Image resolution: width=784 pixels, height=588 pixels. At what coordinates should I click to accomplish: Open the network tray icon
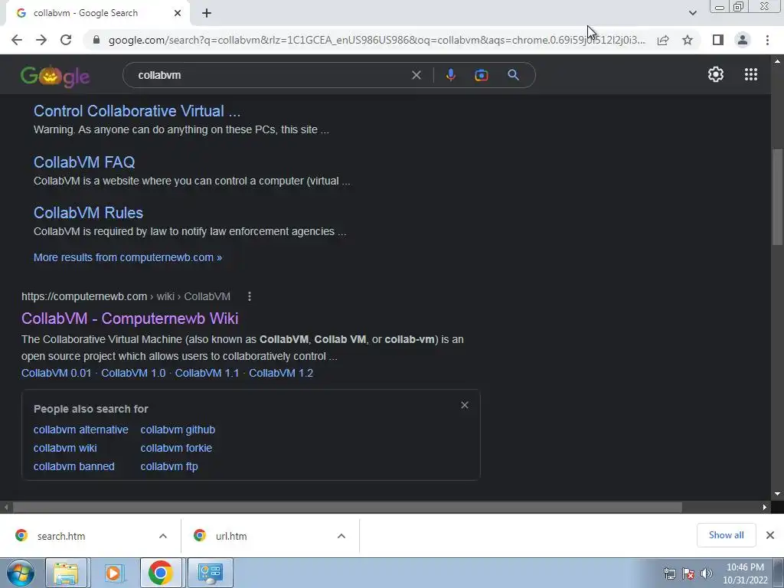(669, 573)
